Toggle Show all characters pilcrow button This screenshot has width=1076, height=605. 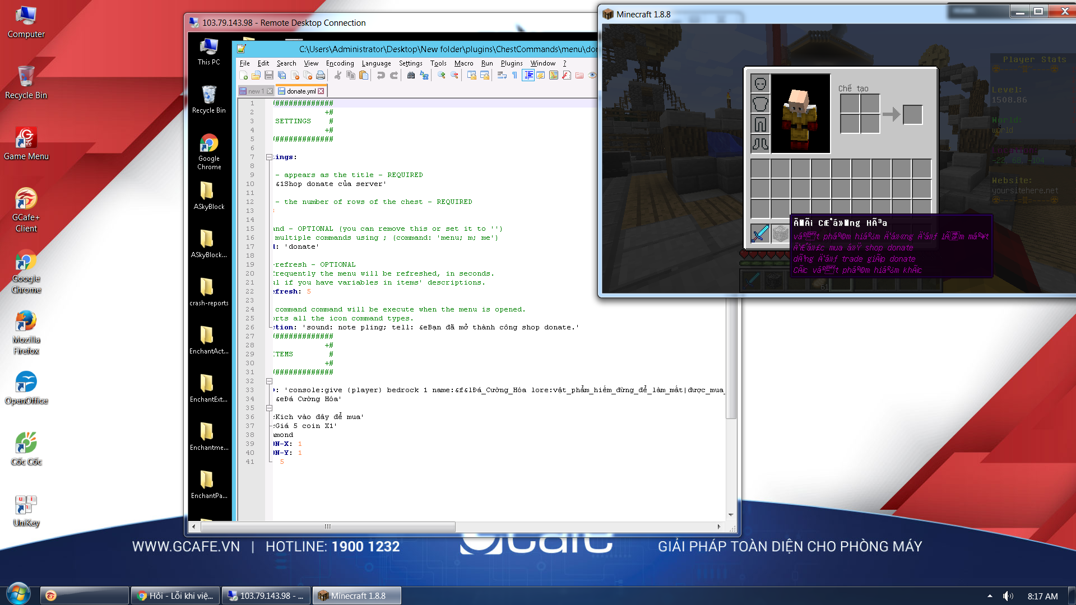tap(514, 76)
